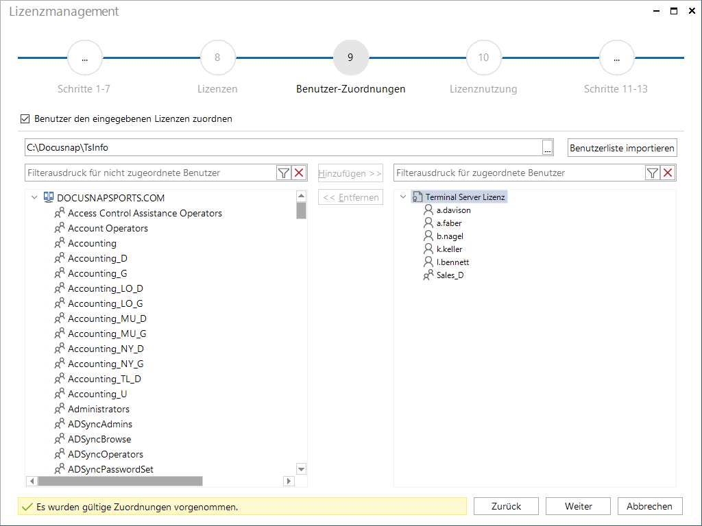Click the DOCUSNAPSPORTS.COM domain icon
Image resolution: width=702 pixels, height=526 pixels.
pyautogui.click(x=49, y=197)
